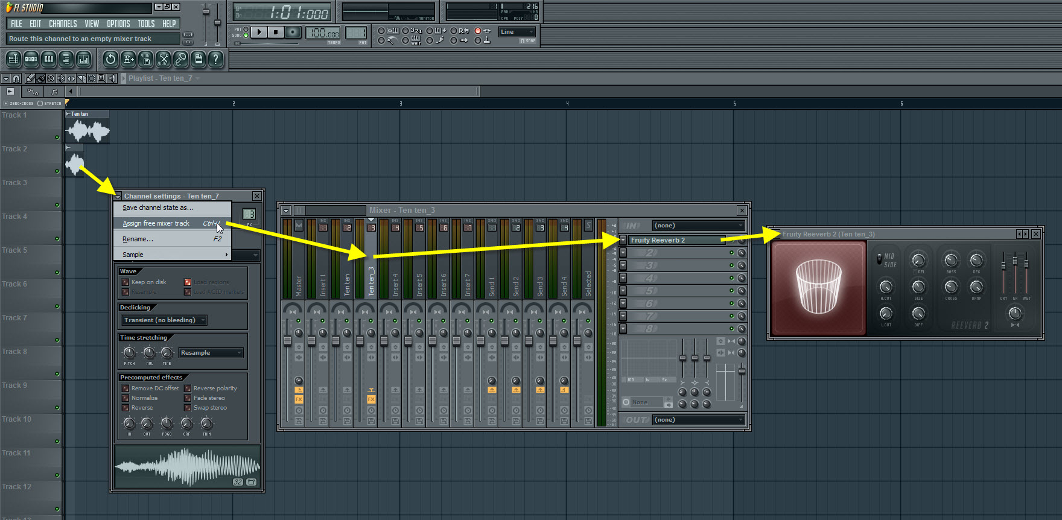Screen dimensions: 1062x520
Task: Open the playlist options arrow menu
Action: pyautogui.click(x=5, y=78)
